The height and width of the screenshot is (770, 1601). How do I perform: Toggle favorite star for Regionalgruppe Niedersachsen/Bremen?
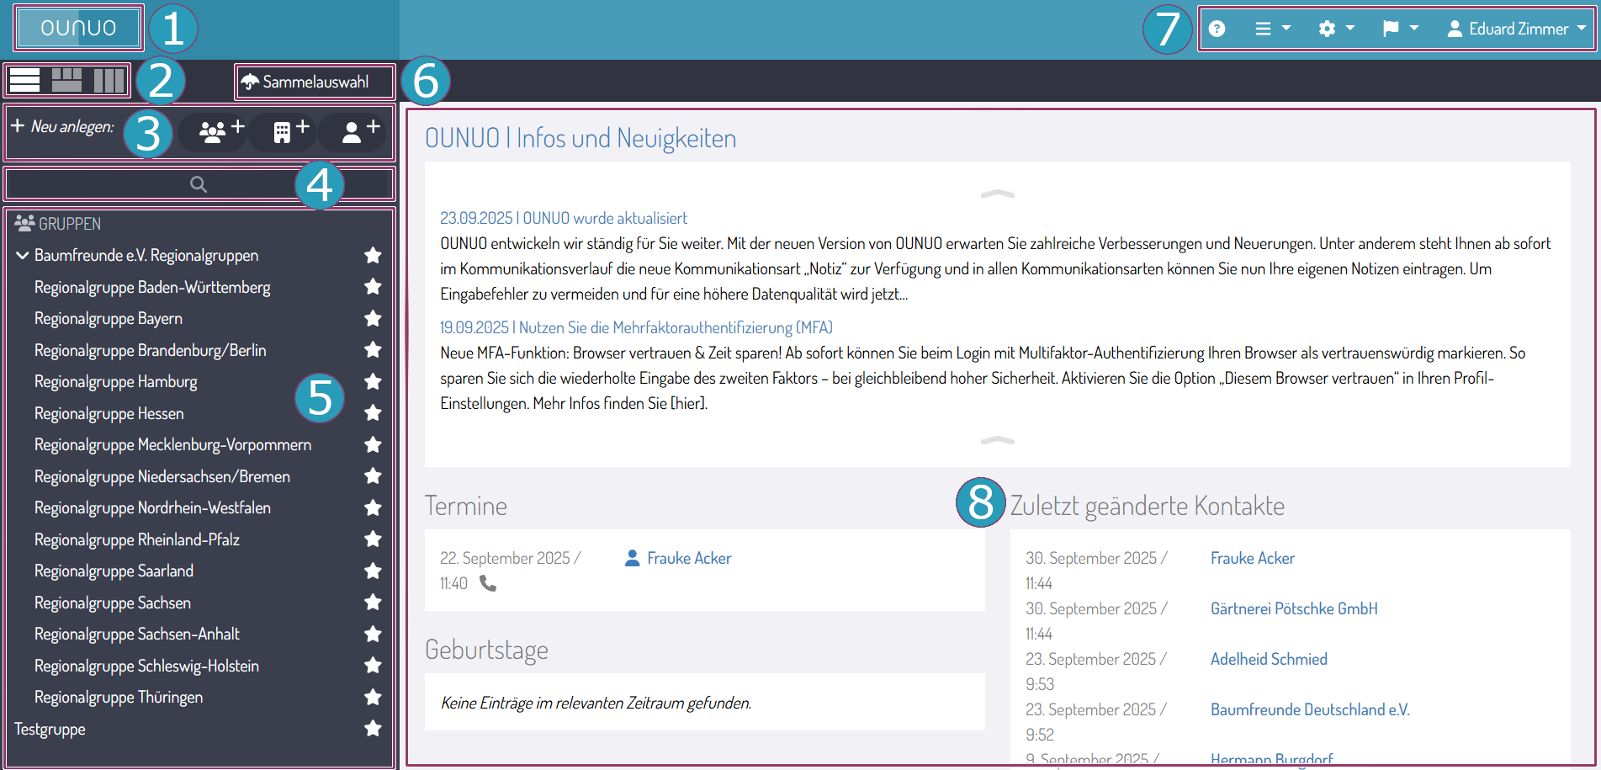(373, 476)
